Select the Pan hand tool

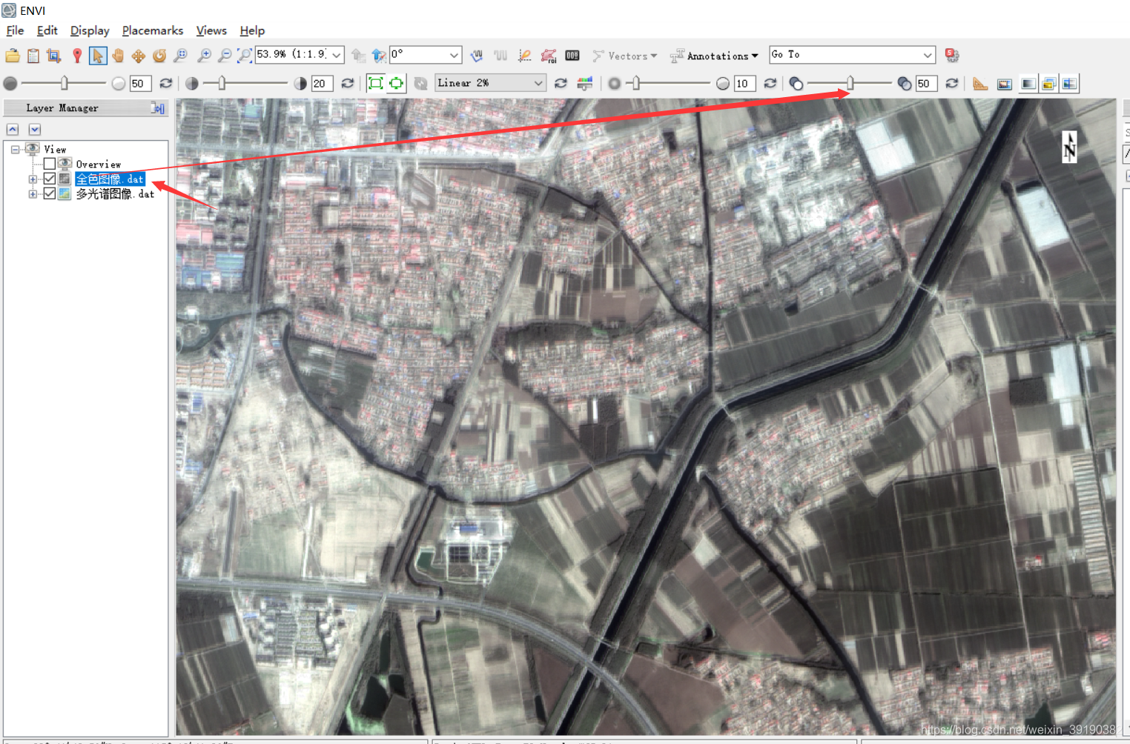pyautogui.click(x=118, y=56)
